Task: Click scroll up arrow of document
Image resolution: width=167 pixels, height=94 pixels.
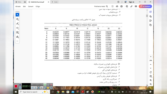Action: click(x=147, y=10)
